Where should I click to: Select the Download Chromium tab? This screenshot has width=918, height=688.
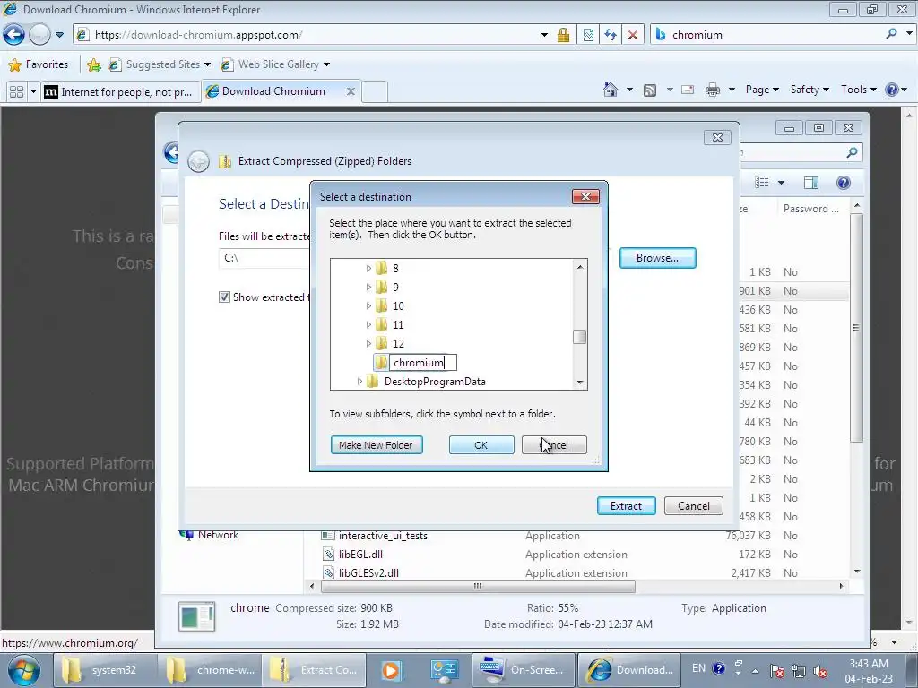pos(273,91)
